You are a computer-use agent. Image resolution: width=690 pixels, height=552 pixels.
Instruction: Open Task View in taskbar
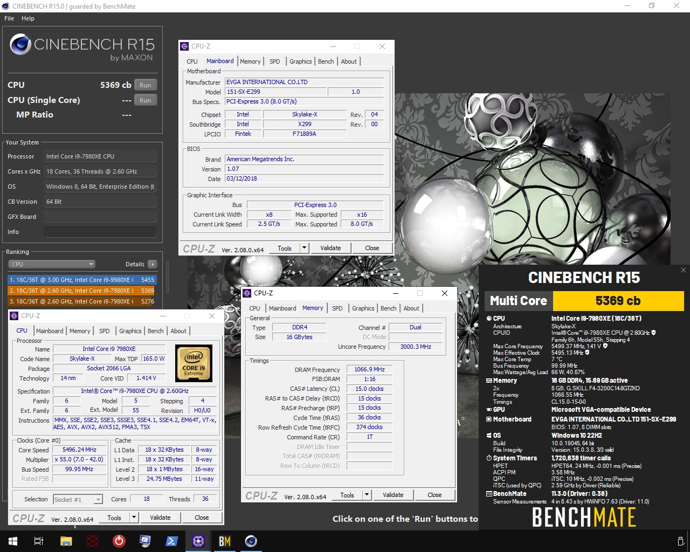click(x=39, y=541)
